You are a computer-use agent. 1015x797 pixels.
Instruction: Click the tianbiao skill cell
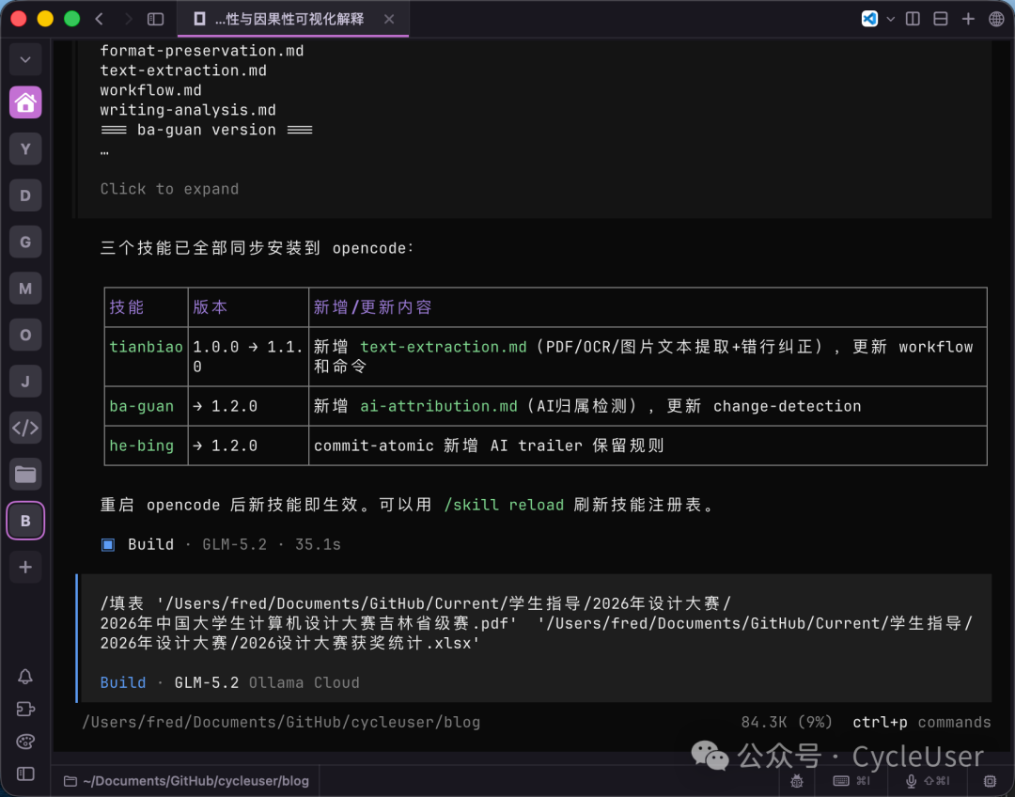coord(147,347)
